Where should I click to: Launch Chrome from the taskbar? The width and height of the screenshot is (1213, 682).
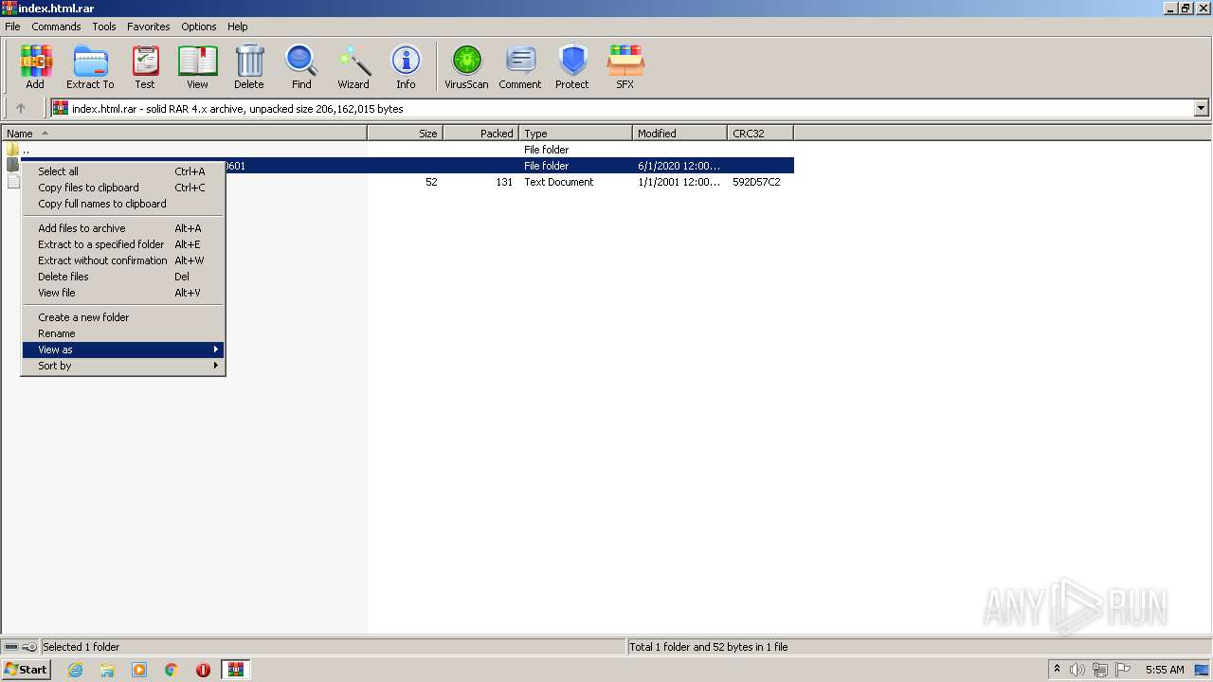click(x=172, y=670)
